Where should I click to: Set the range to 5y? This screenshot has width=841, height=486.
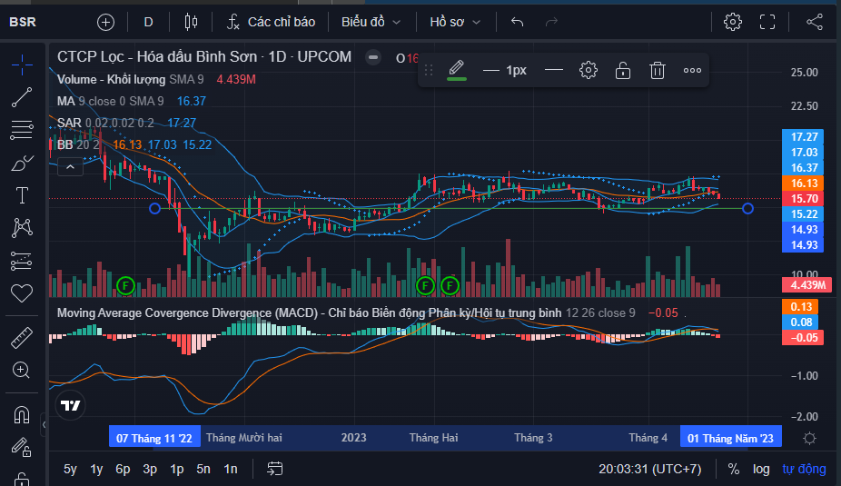[70, 469]
